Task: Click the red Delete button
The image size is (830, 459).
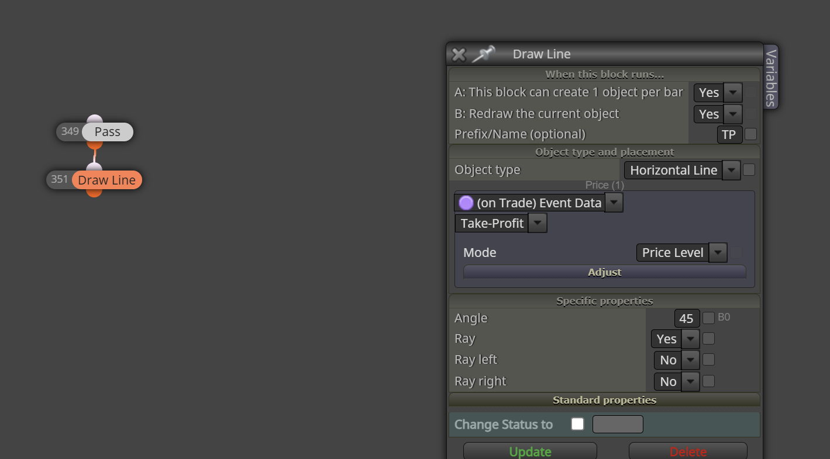Action: point(688,451)
